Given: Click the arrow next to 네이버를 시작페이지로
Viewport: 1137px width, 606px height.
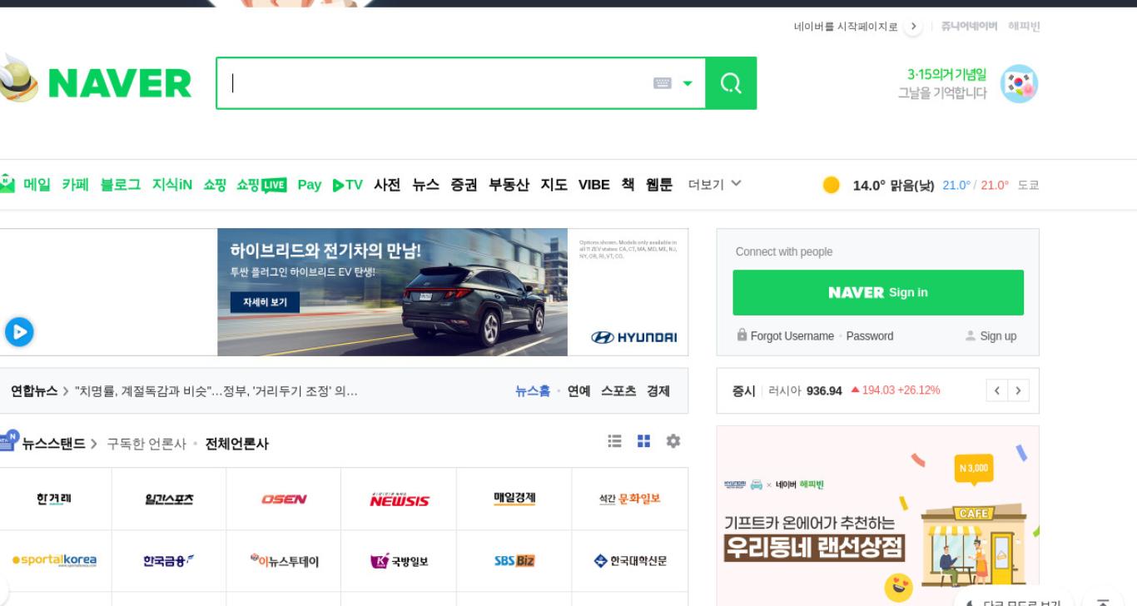Looking at the screenshot, I should point(913,27).
